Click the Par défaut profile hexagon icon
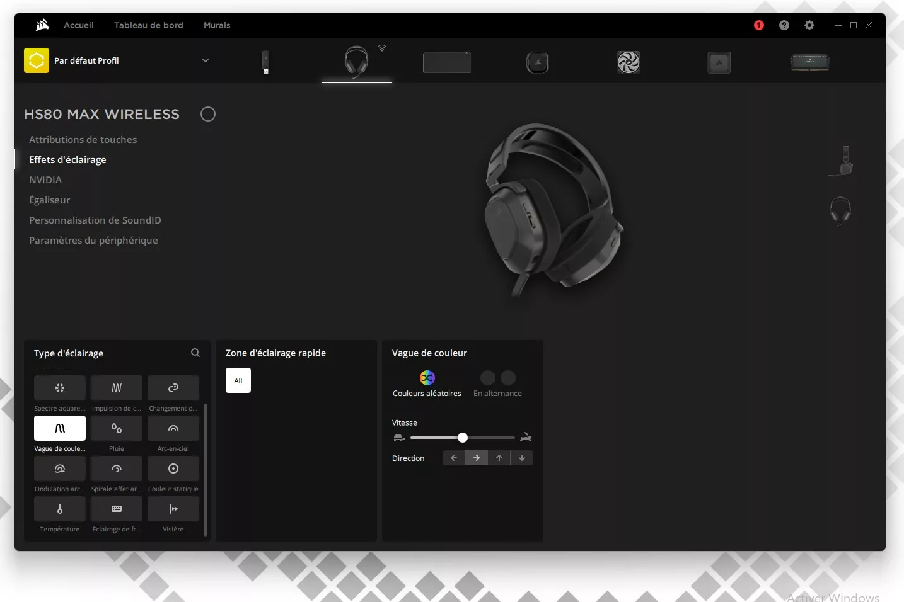904x602 pixels. (x=37, y=60)
